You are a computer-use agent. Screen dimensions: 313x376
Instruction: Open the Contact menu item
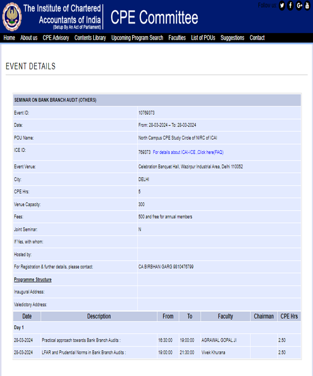click(257, 38)
